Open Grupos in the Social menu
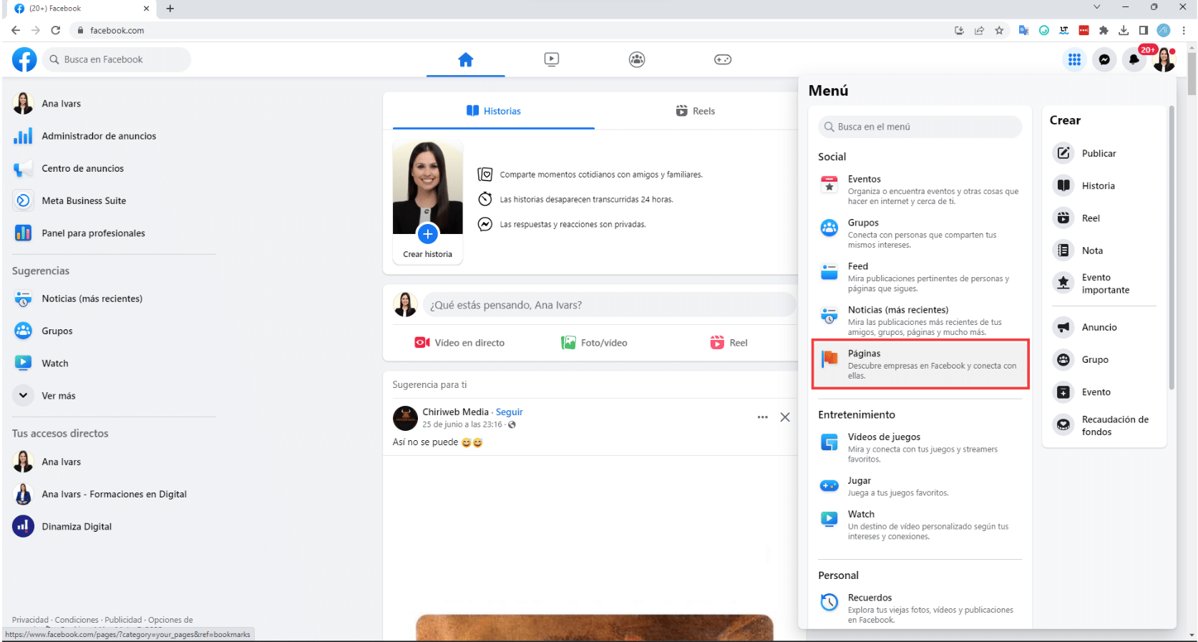This screenshot has height=642, width=1198. click(920, 233)
